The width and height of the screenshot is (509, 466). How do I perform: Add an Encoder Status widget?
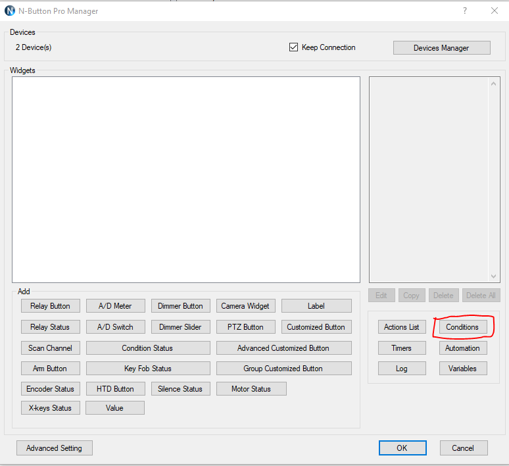pyautogui.click(x=51, y=388)
